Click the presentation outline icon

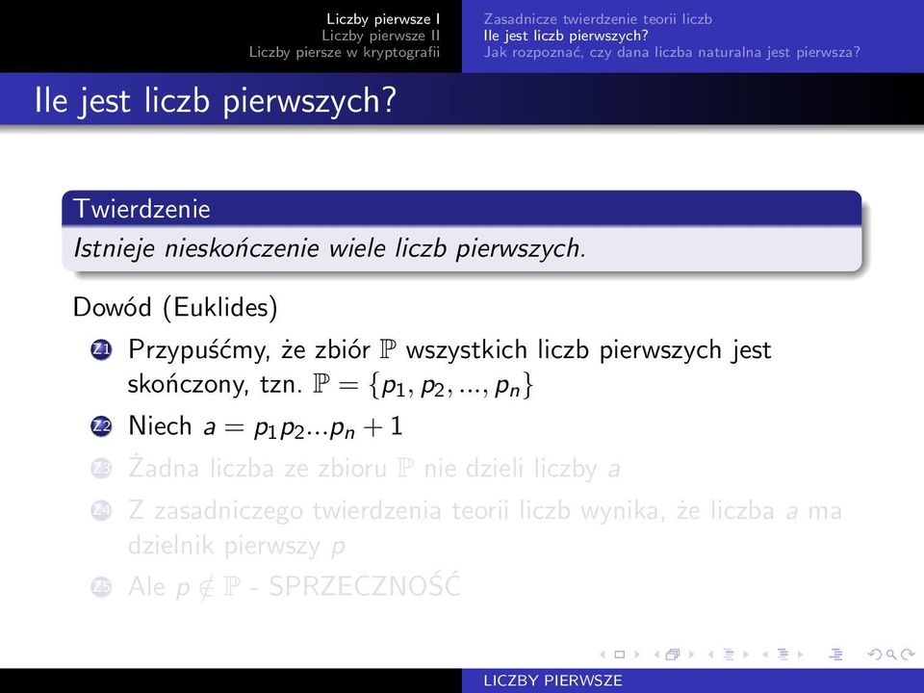835,654
